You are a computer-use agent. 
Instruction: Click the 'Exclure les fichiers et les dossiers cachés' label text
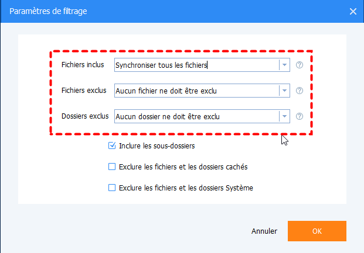pyautogui.click(x=183, y=167)
